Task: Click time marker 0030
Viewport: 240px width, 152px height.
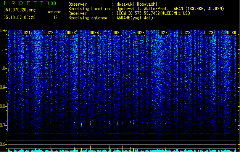Action: click(232, 33)
